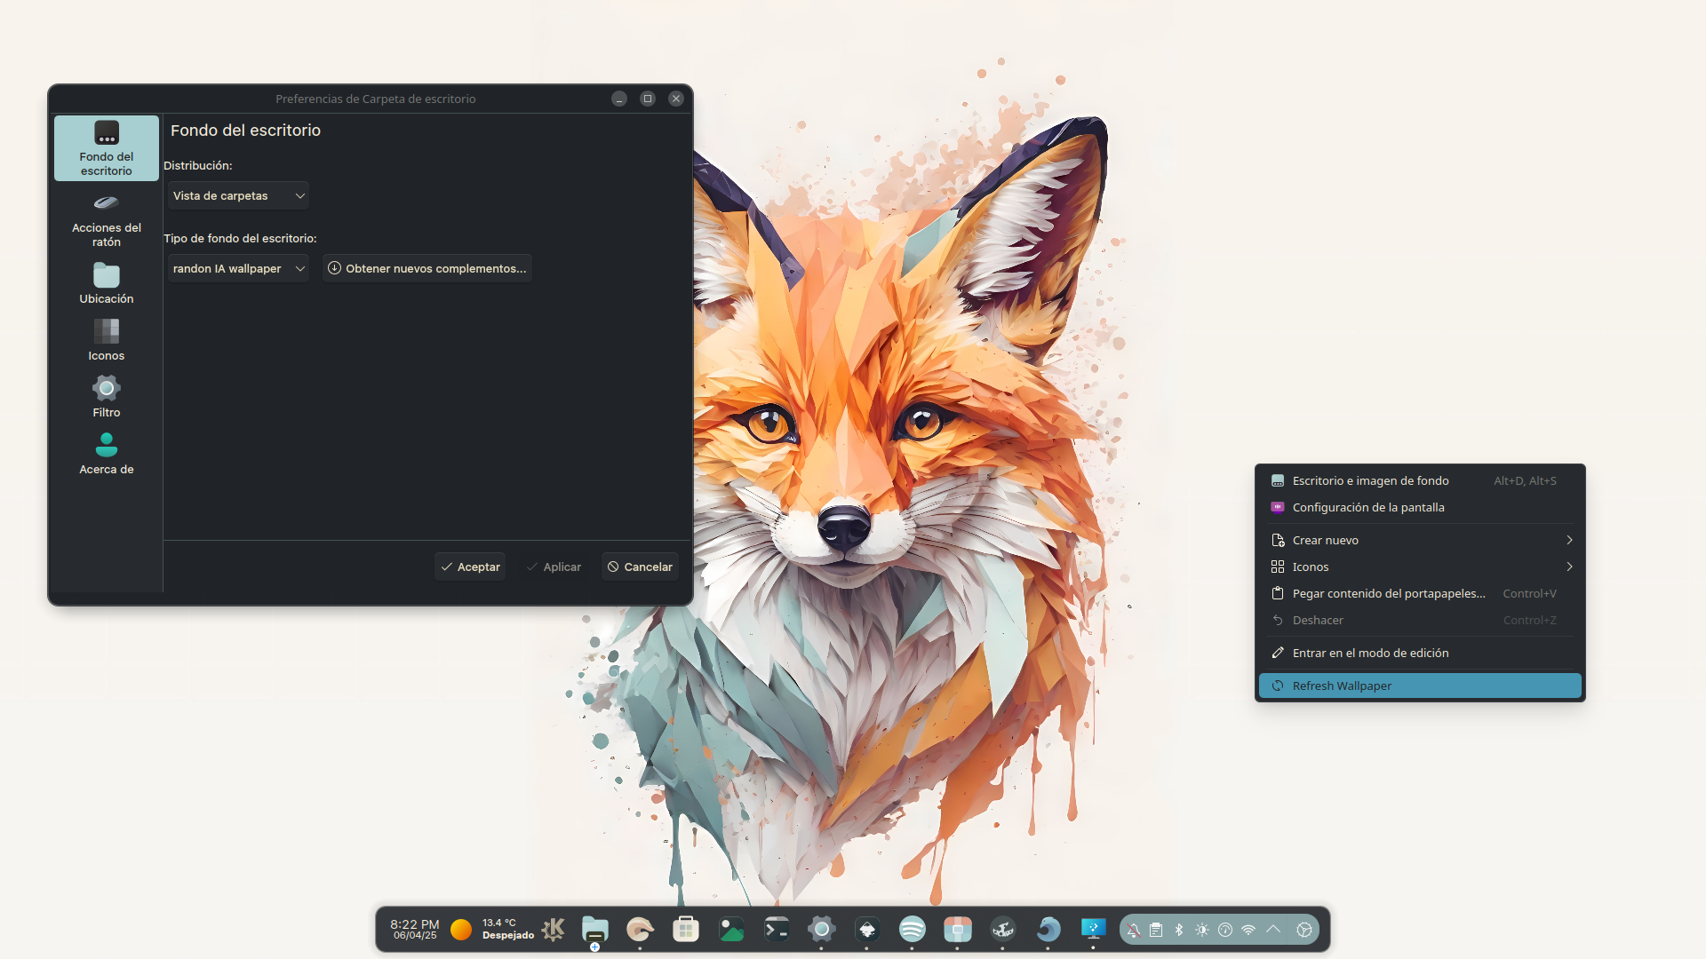Click the last dock icon beside tray arrow
1706x959 pixels.
click(1304, 930)
